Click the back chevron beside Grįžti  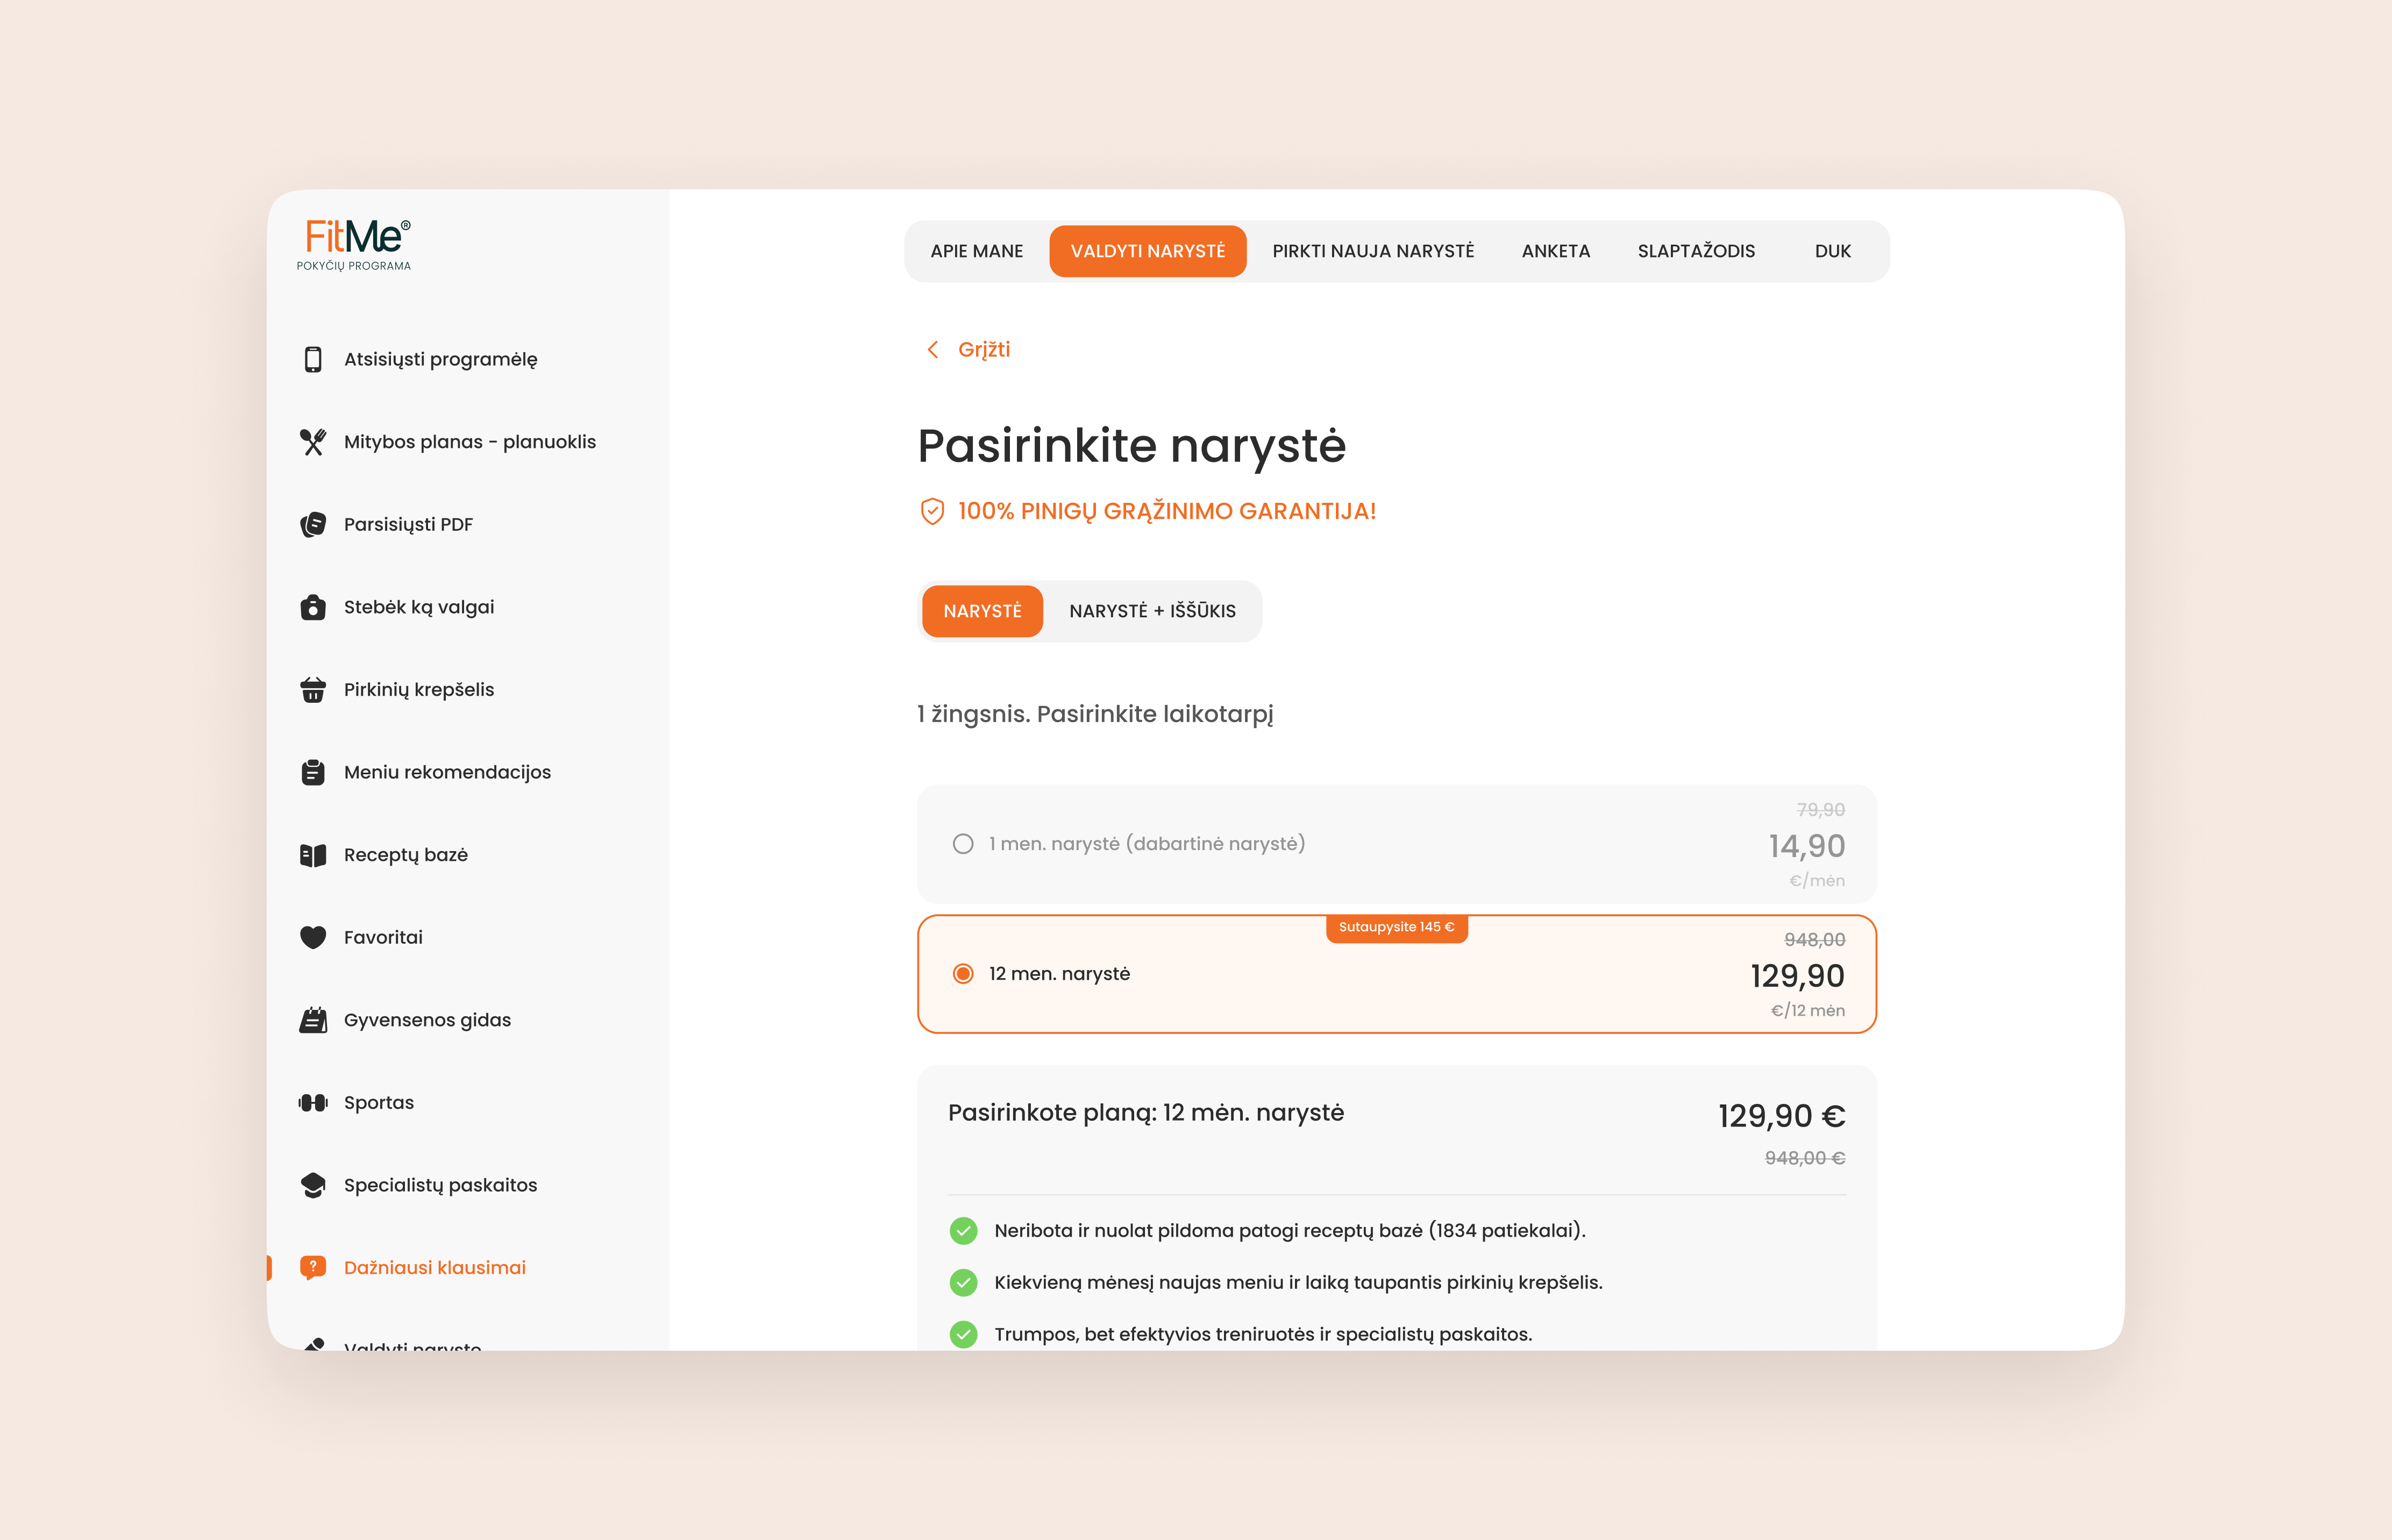pyautogui.click(x=932, y=349)
